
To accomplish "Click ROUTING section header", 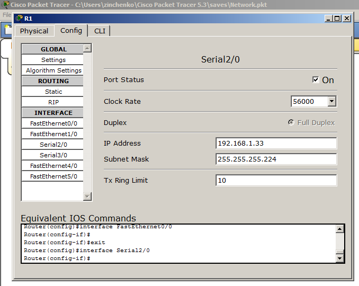I will [52, 81].
